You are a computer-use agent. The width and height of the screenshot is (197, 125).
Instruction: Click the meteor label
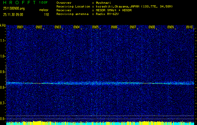44,10
